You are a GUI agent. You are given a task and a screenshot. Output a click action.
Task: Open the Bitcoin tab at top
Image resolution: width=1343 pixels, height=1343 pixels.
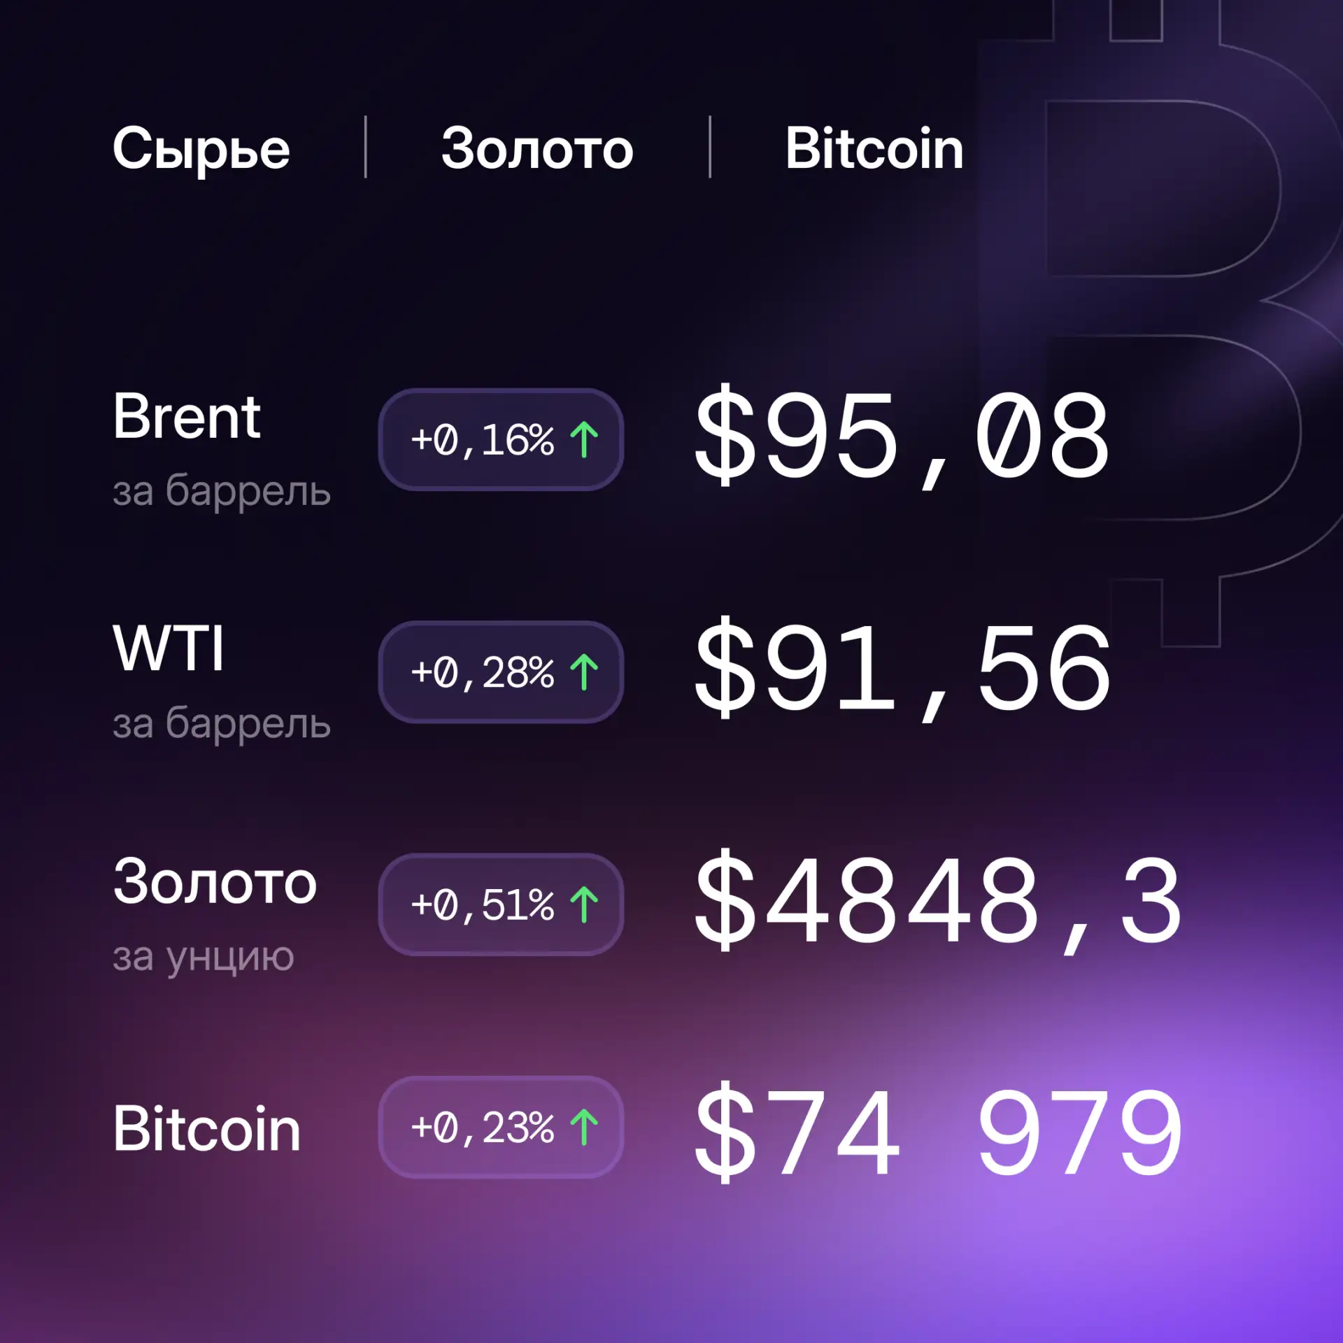(874, 148)
